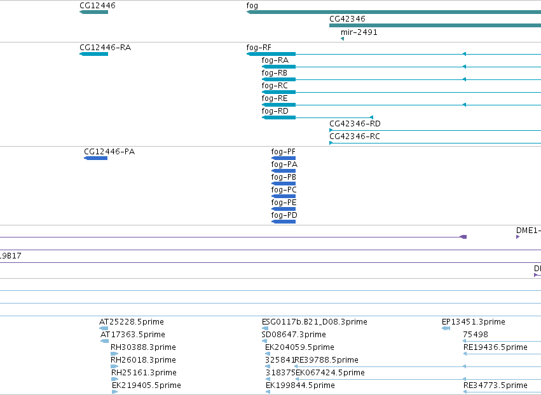The image size is (541, 395).
Task: Select the CG42346-RC transcript label
Action: pos(355,137)
